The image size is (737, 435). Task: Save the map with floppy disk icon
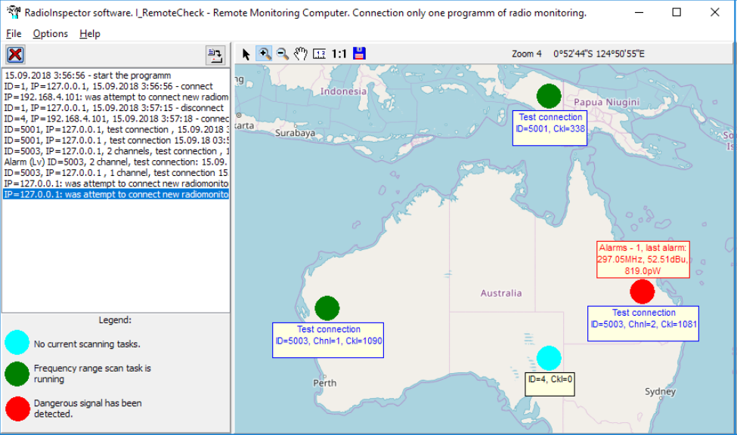(x=359, y=54)
